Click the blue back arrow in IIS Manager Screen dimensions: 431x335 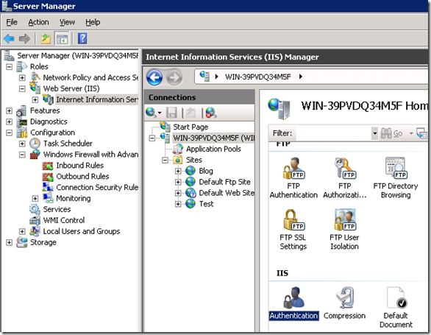click(x=154, y=77)
